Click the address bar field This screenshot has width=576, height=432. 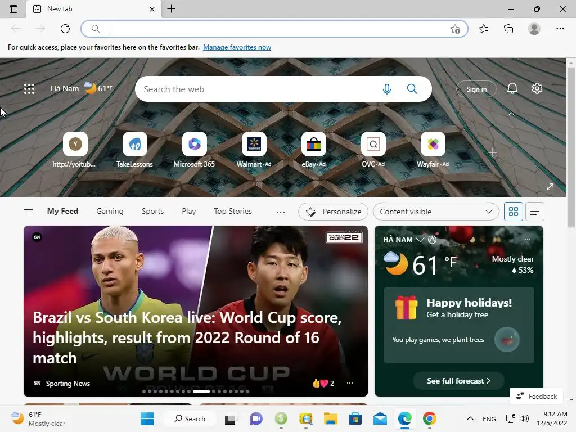[274, 29]
